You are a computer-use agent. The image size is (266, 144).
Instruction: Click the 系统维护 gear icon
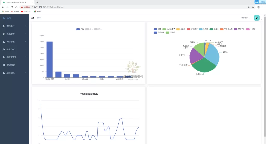point(4,34)
